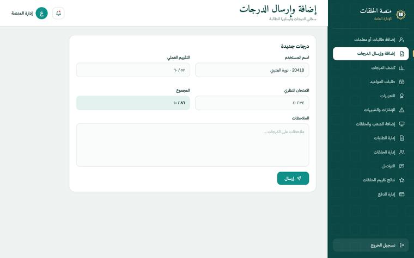This screenshot has height=258, width=414.
Task: Click the star icon beside نتائج تقييم الحلقات
Action: (x=401, y=180)
